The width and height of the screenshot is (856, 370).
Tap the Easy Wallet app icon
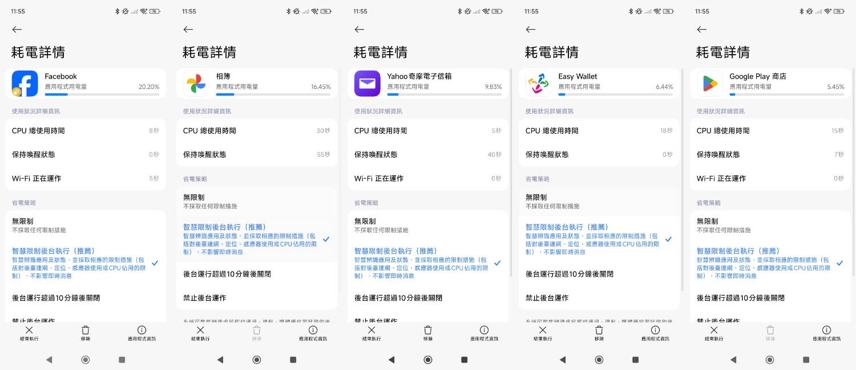point(538,84)
